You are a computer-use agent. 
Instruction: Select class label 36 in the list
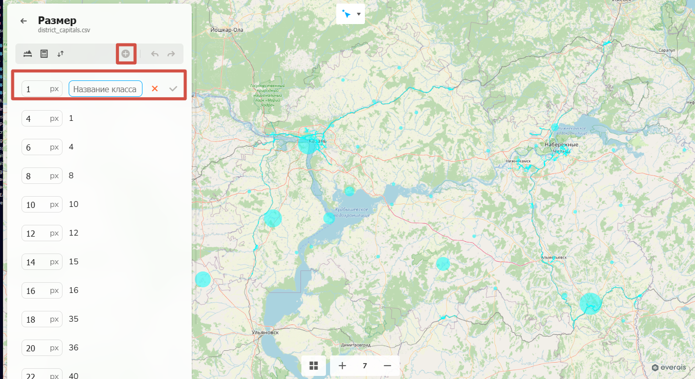pyautogui.click(x=73, y=348)
